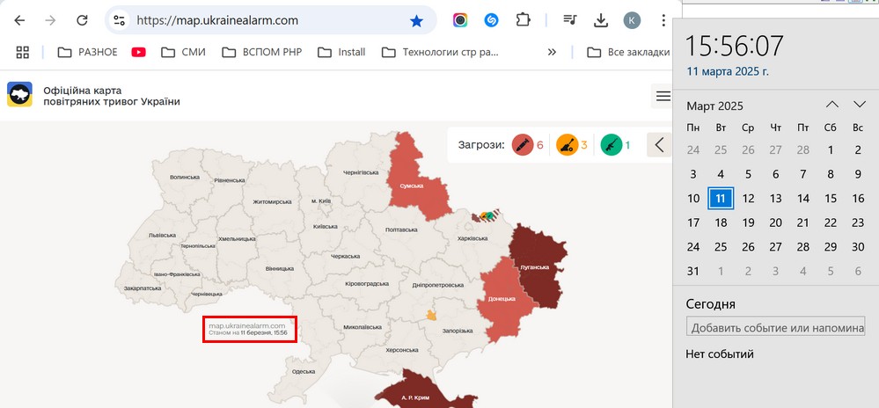
Task: Open the media control icon
Action: pyautogui.click(x=570, y=20)
